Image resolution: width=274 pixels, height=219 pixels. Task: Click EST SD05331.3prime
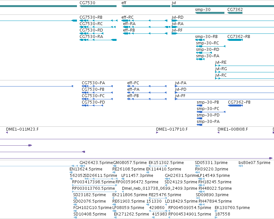click(197, 166)
